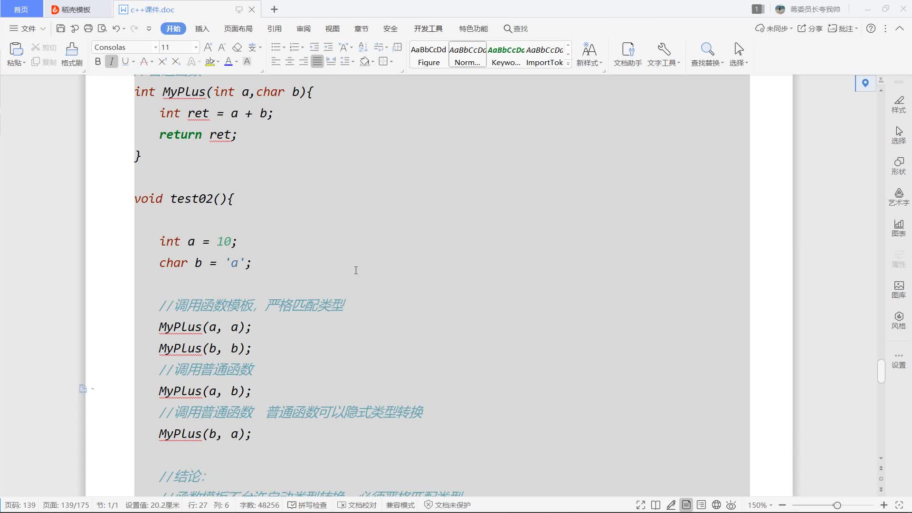The height and width of the screenshot is (513, 912).
Task: Click the 查找 search button
Action: (x=516, y=28)
